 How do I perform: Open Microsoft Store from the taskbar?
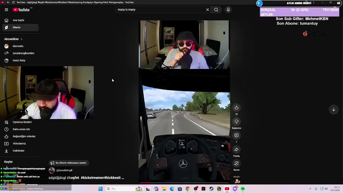180,189
